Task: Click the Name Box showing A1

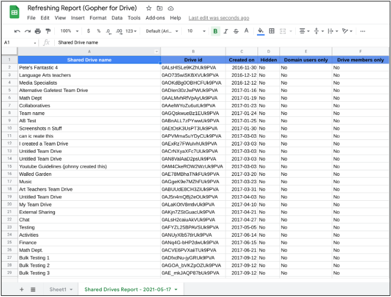Action: pos(20,43)
